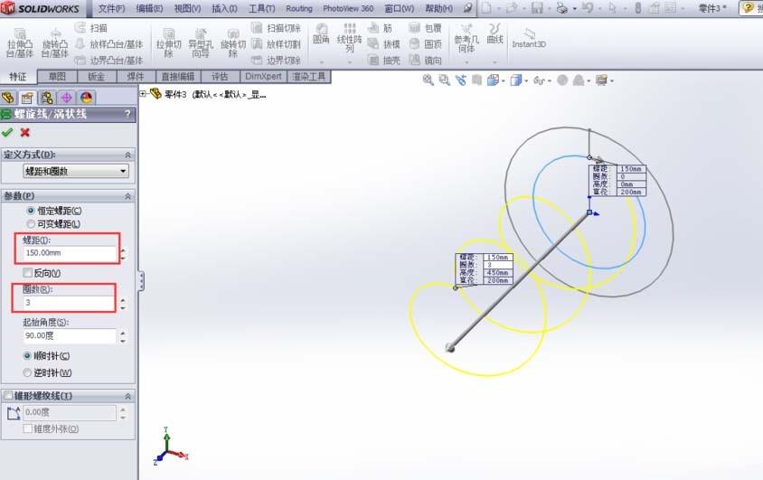Click the 线性阵列 linear pattern tool
This screenshot has width=763, height=480.
coord(349,38)
